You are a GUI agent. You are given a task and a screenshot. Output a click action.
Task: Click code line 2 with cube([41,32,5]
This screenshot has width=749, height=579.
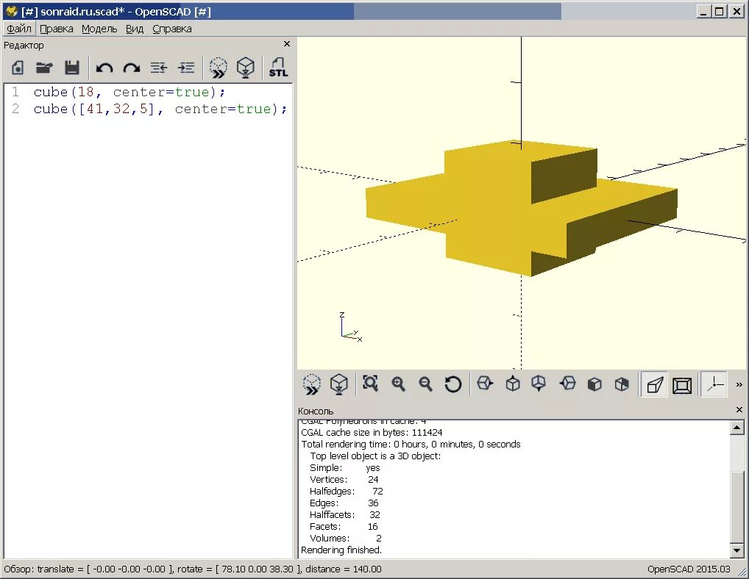(x=160, y=109)
